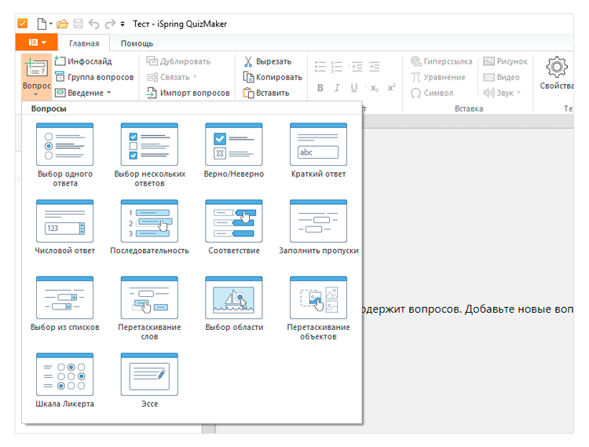589x447 pixels.
Task: Pick the Соответствие matching question
Action: point(234,227)
